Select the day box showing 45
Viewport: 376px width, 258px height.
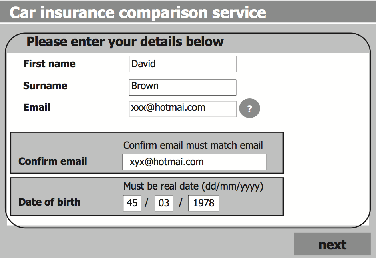(x=132, y=203)
